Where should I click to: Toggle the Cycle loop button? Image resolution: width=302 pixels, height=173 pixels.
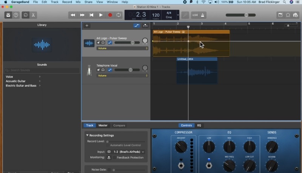[119, 15]
